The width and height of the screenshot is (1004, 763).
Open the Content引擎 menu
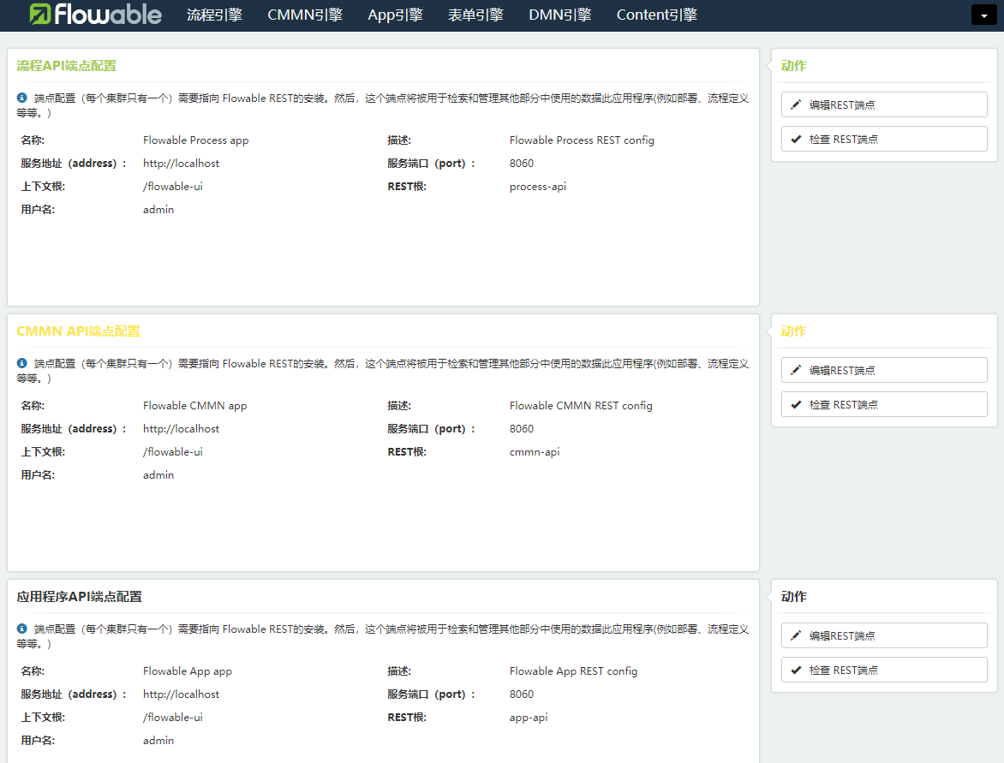coord(657,15)
